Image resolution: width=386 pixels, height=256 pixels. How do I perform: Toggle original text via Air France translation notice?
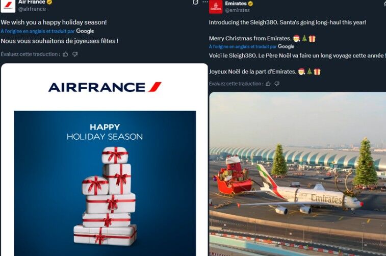click(38, 31)
